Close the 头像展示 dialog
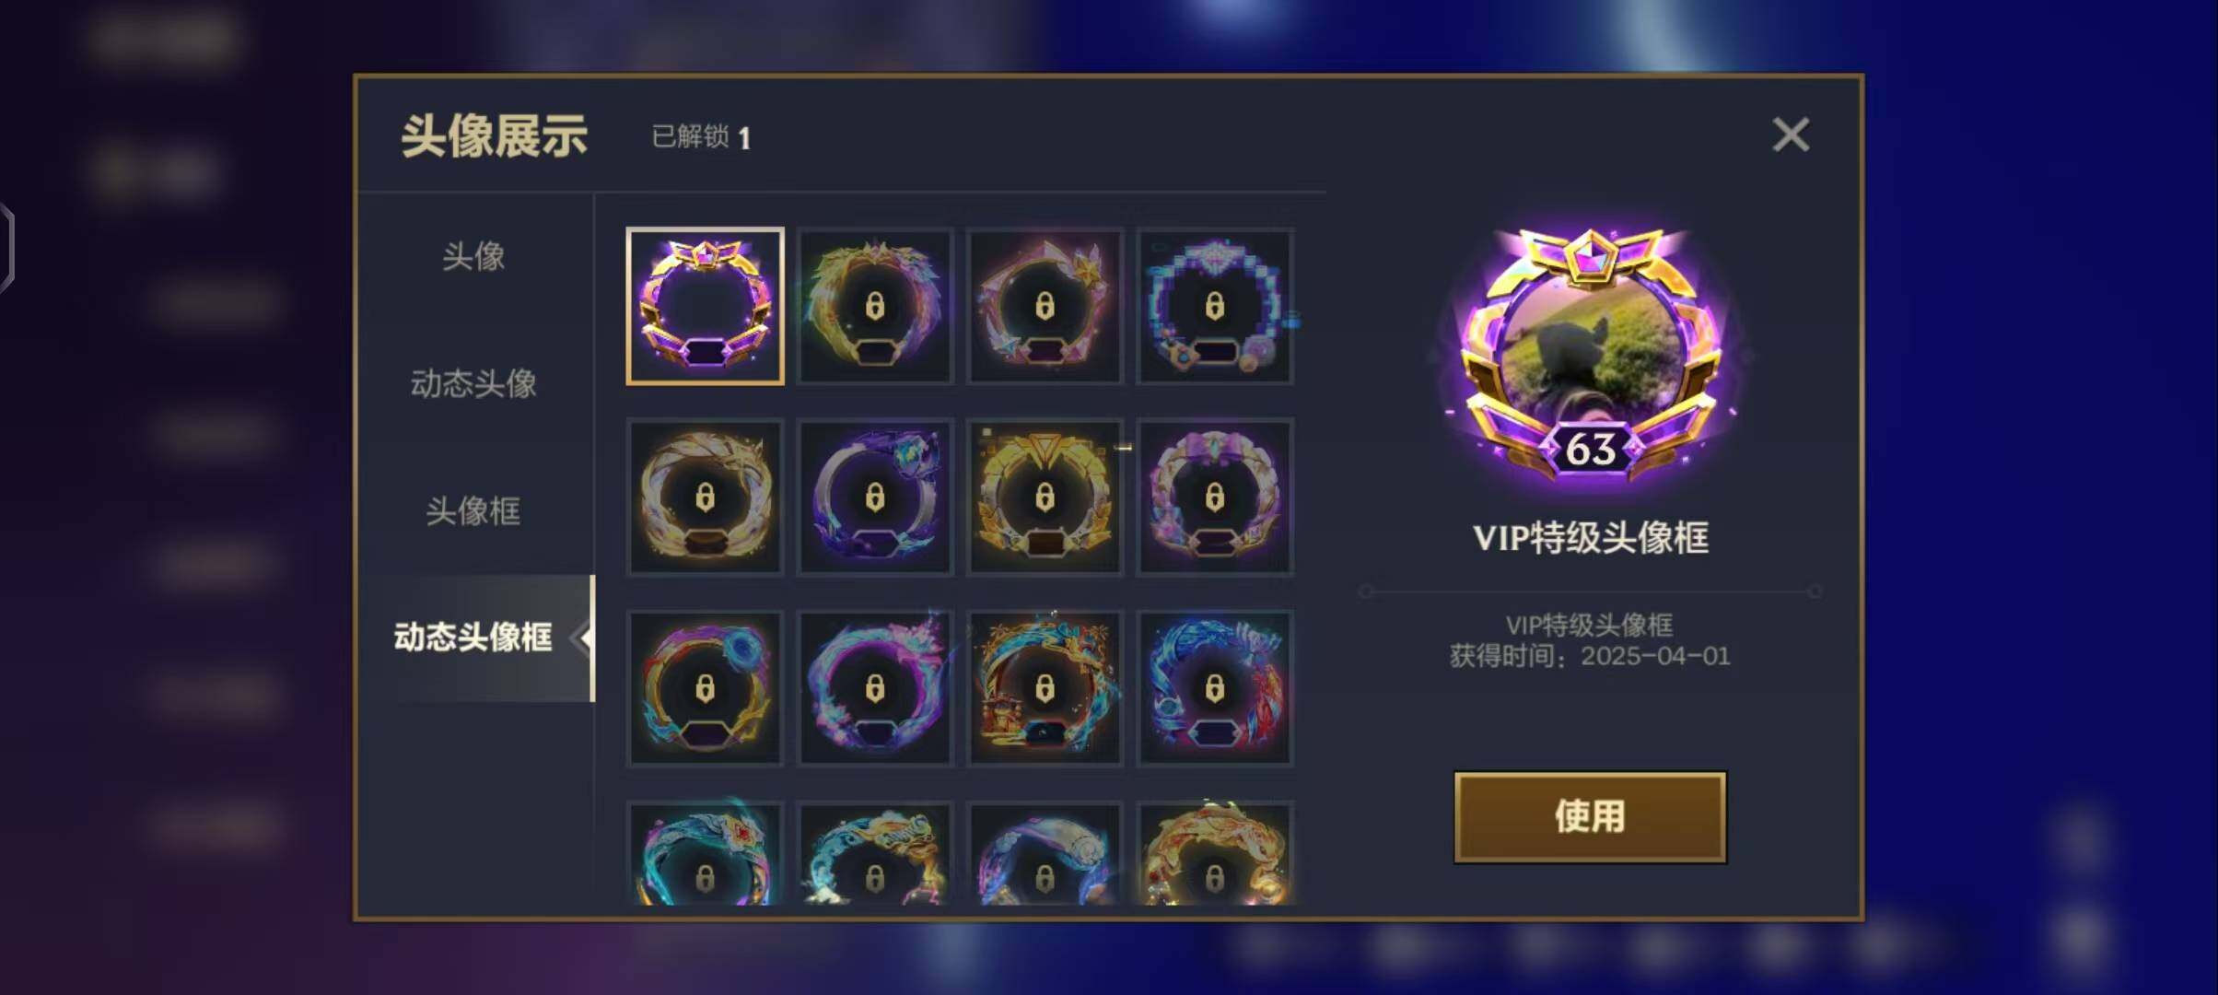The height and width of the screenshot is (995, 2218). tap(1791, 135)
